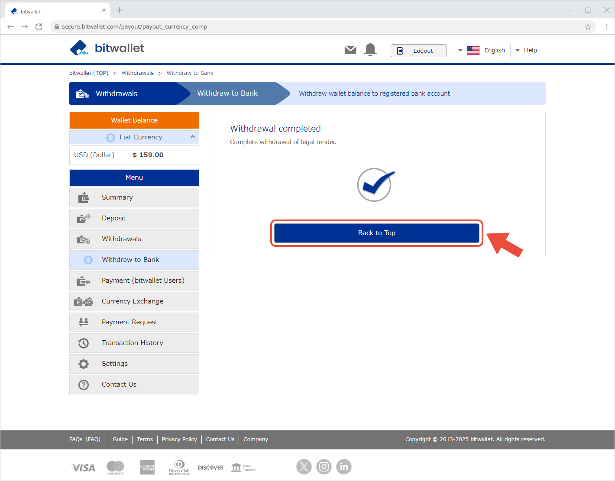Go forward with browser forward arrow
This screenshot has width=615, height=481.
pos(25,27)
